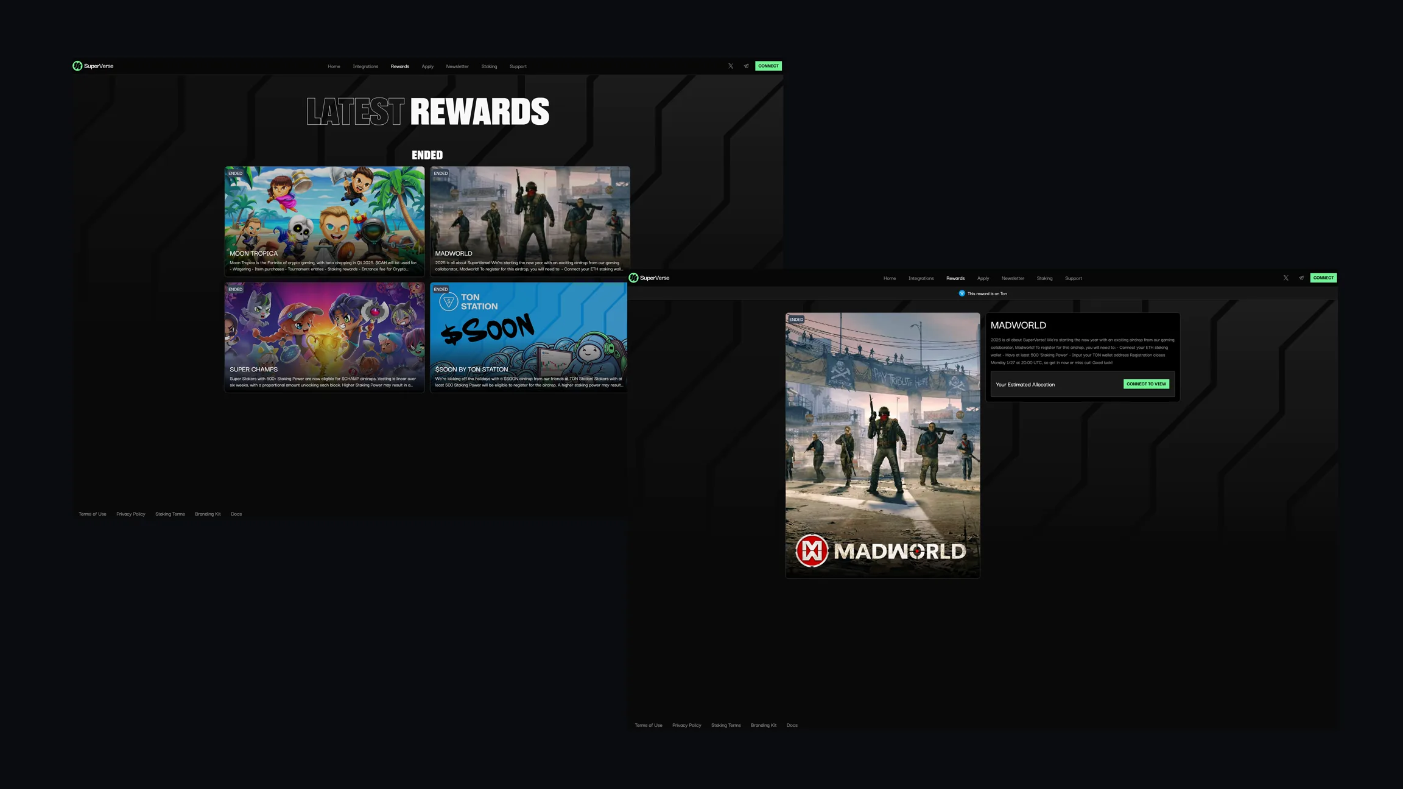Open Apply in Madworld detail window nav
The height and width of the screenshot is (789, 1403).
pyautogui.click(x=983, y=278)
